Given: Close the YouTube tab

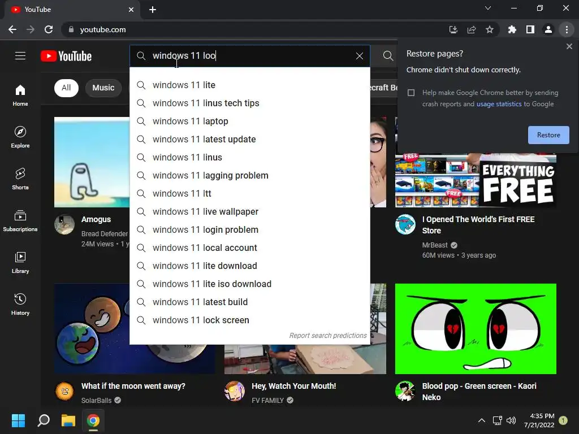Looking at the screenshot, I should click(131, 10).
